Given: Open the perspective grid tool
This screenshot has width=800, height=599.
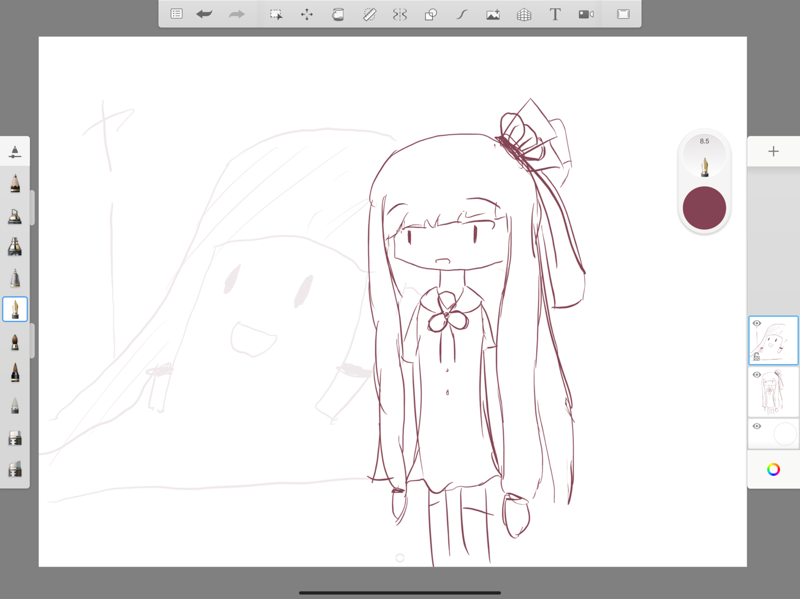Looking at the screenshot, I should point(524,14).
